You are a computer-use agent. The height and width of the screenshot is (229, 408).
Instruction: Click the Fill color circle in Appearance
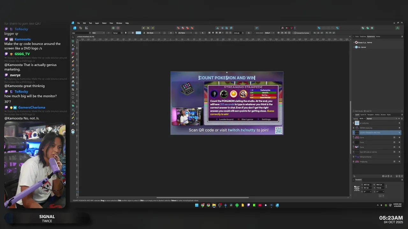point(357,47)
